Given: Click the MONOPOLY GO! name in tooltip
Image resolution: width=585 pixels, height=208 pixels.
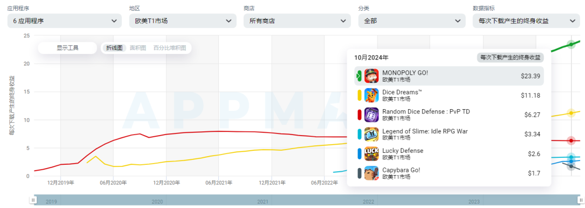Looking at the screenshot, I should (405, 73).
